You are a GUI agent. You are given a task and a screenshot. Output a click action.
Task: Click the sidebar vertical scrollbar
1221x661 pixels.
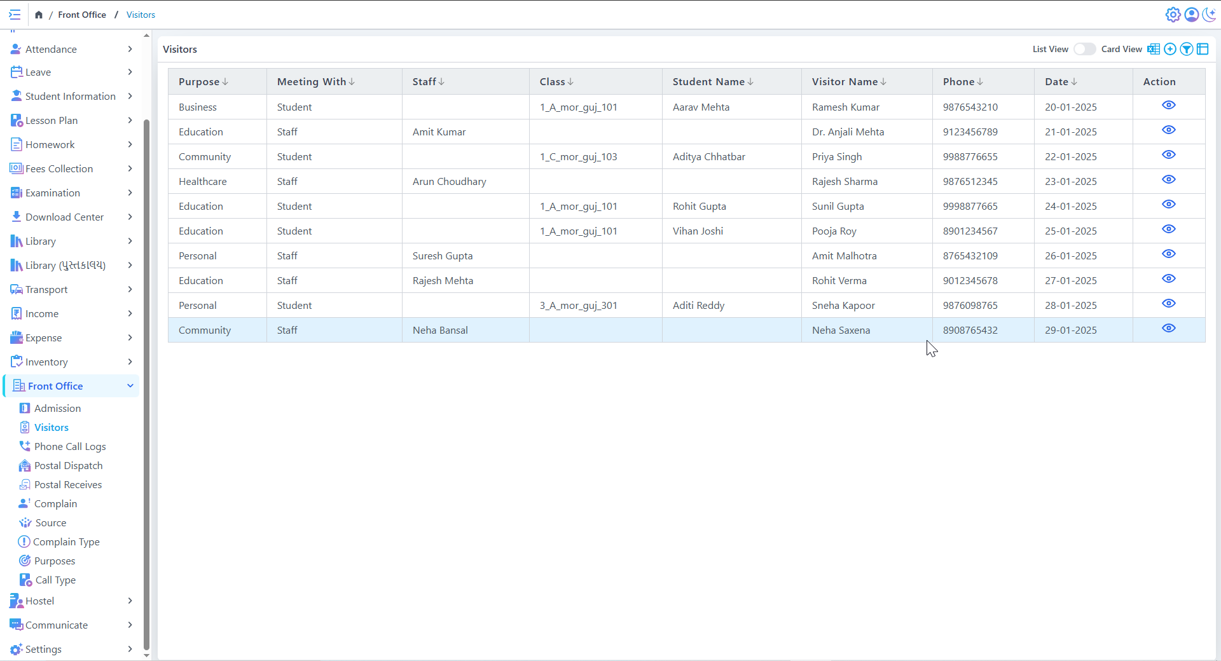click(x=146, y=381)
